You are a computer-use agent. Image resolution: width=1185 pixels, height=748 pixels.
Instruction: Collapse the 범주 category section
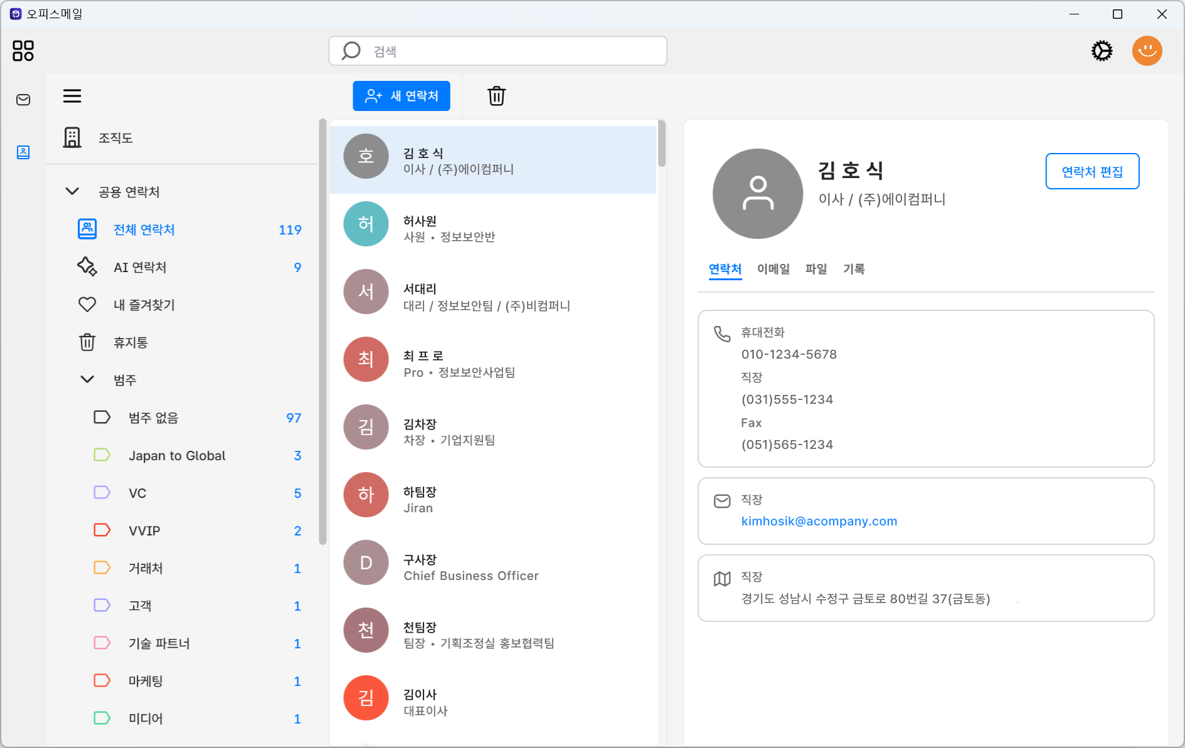tap(88, 379)
